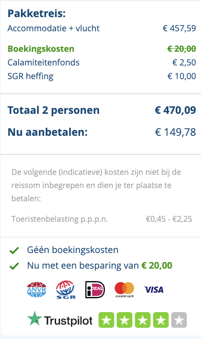Image resolution: width=201 pixels, height=339 pixels.
Task: Click the Trustpilot wordmark text
Action: (68, 320)
